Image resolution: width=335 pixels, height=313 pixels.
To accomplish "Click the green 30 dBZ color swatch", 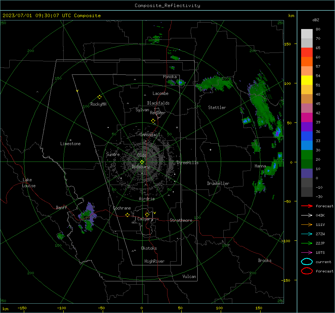I will [x=307, y=155].
